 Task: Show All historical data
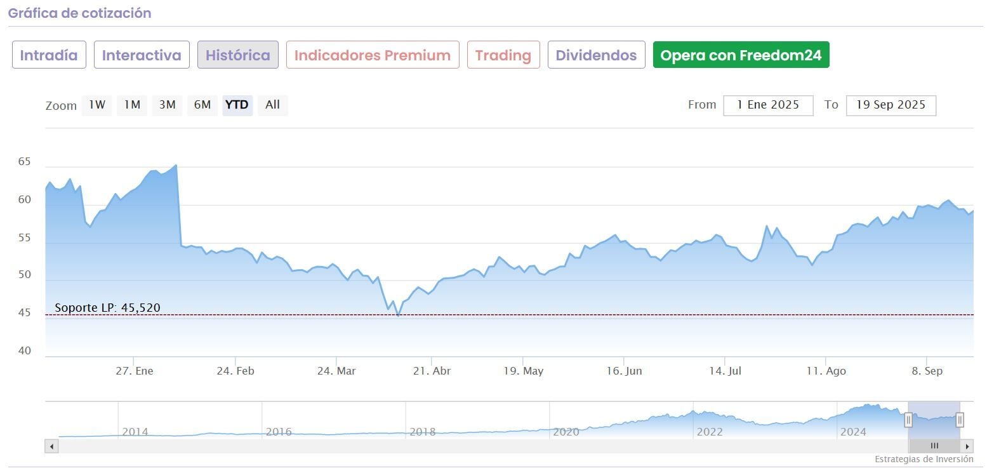pos(273,105)
